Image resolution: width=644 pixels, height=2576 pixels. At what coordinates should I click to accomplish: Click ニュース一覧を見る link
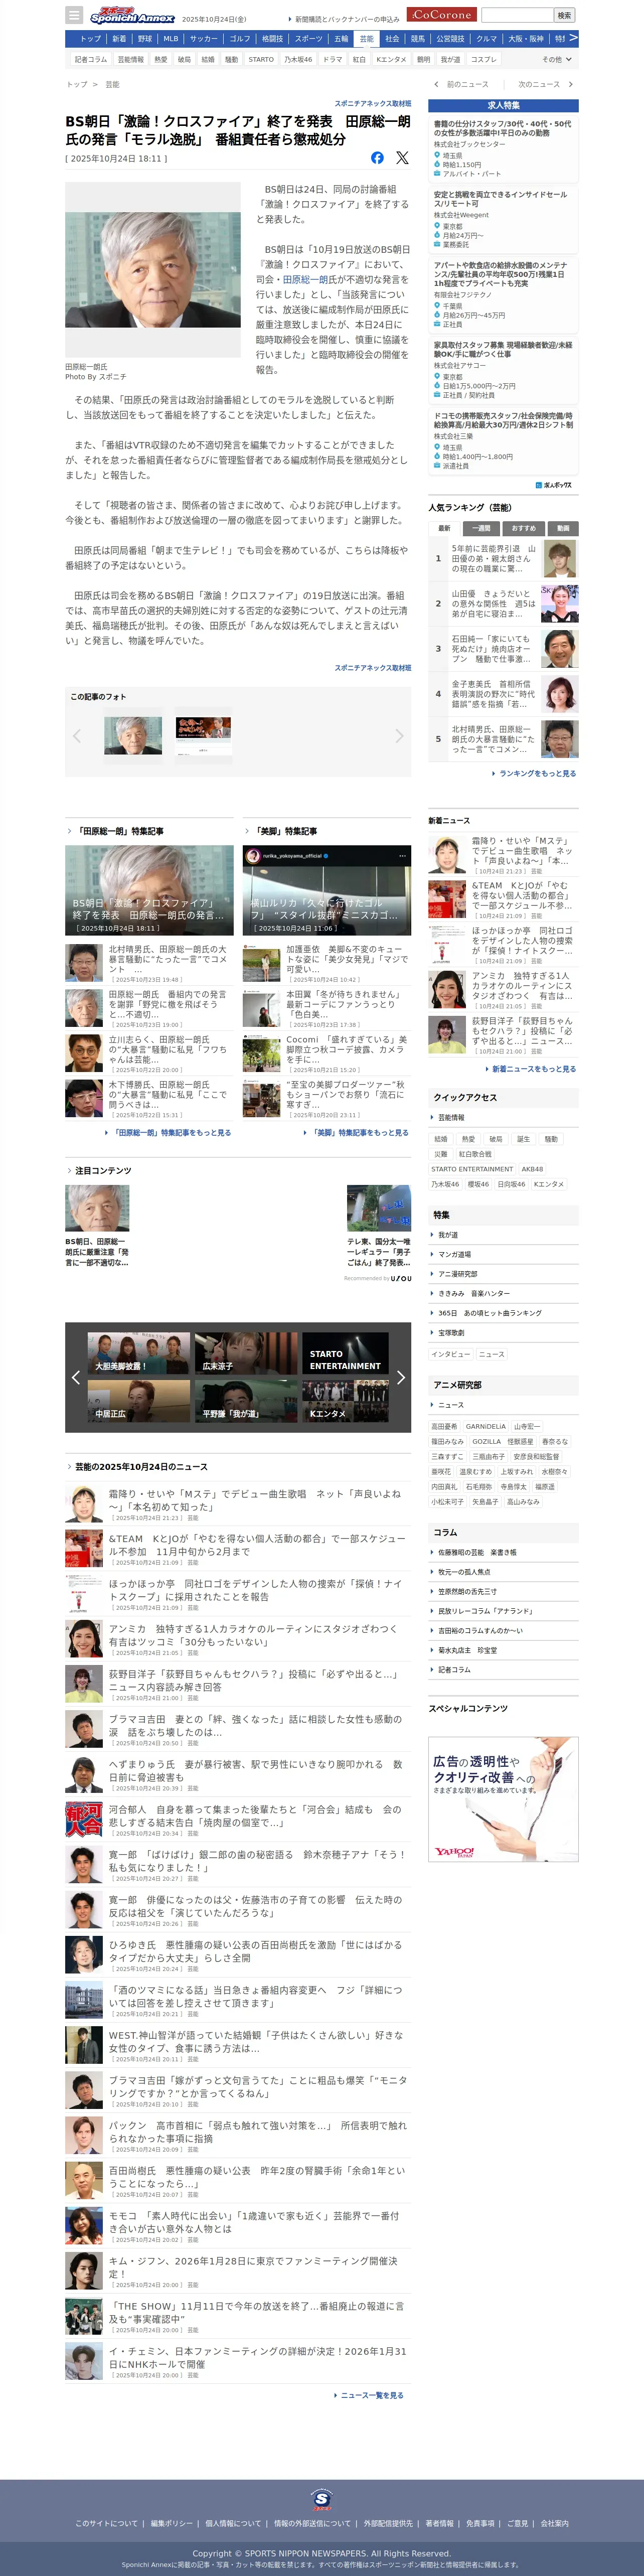[371, 2395]
